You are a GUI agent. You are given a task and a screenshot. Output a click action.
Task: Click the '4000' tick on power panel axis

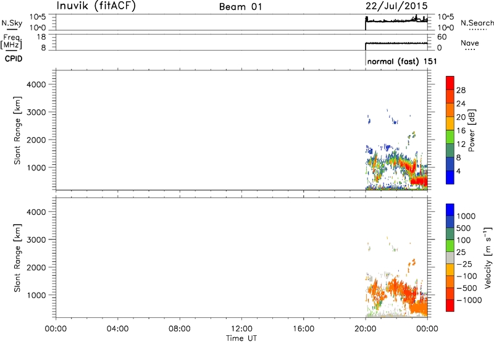(36, 85)
